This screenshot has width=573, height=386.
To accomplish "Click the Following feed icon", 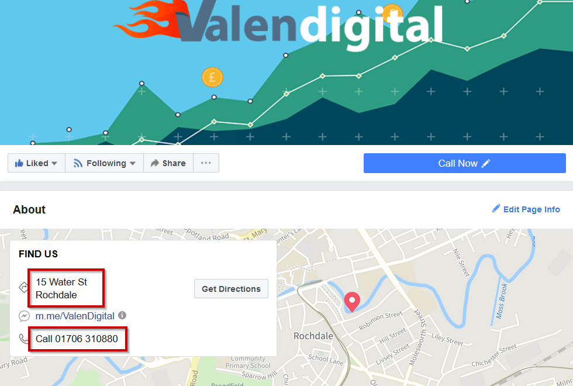I will 78,163.
